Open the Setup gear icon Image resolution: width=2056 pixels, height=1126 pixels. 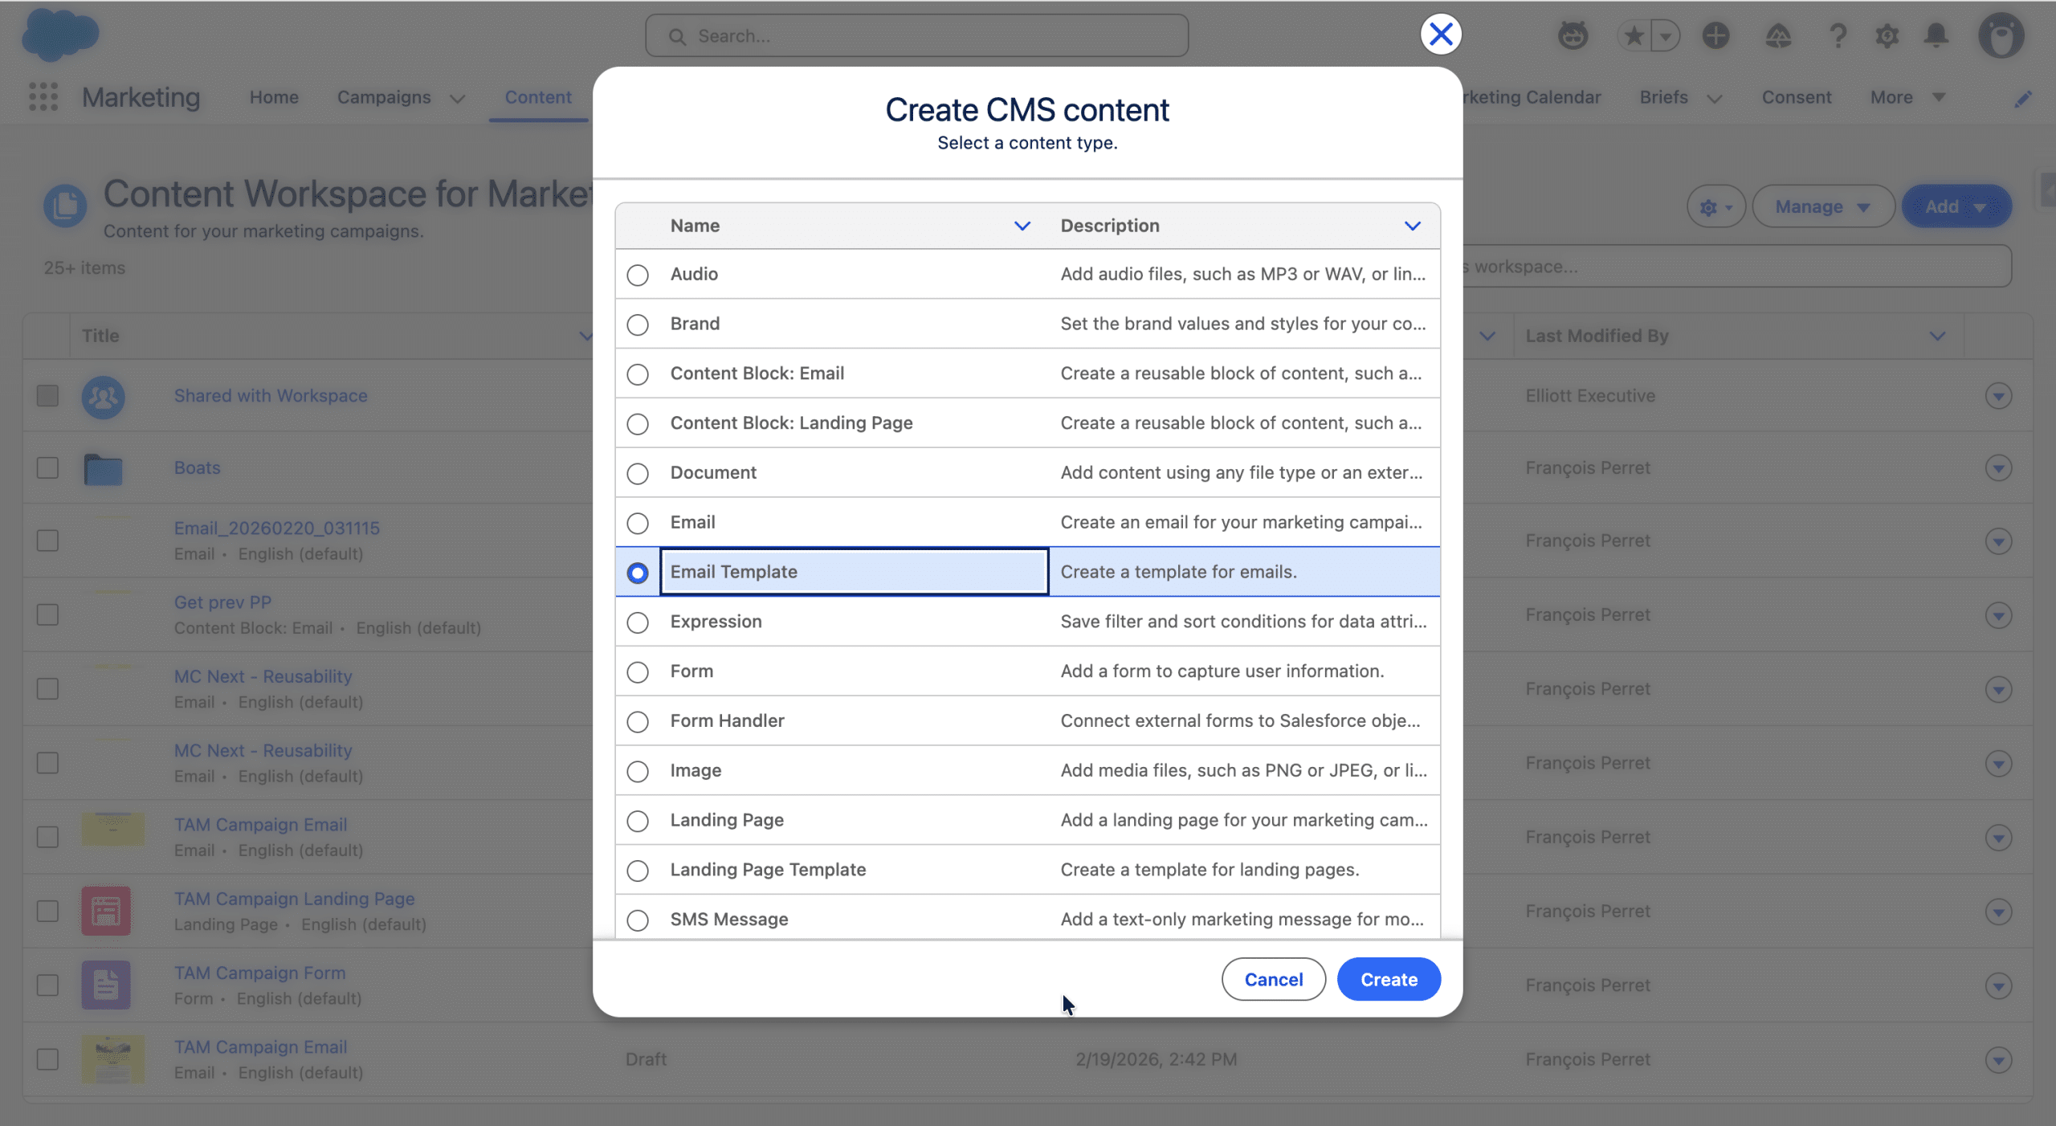point(1887,35)
